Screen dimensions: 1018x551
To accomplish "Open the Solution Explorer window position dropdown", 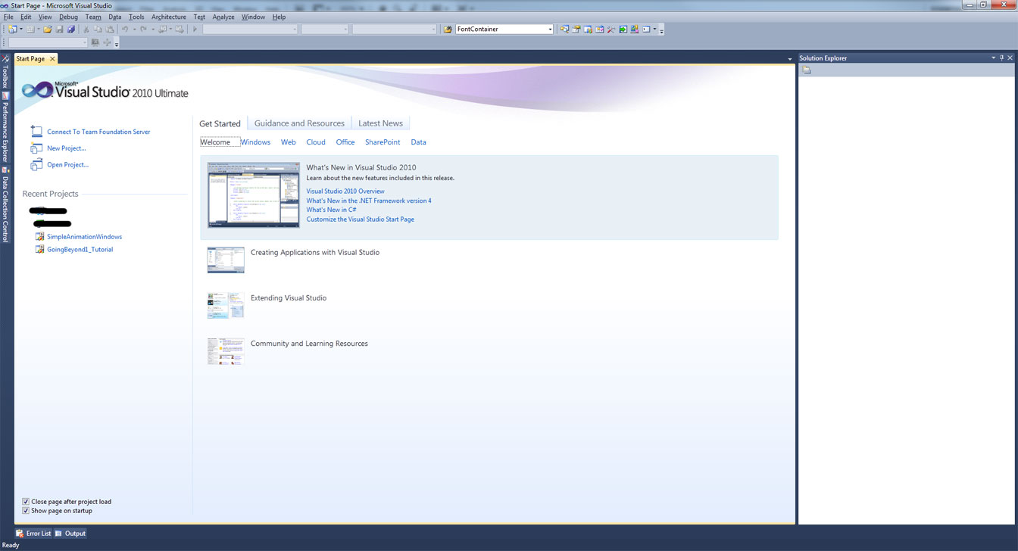I will pyautogui.click(x=994, y=58).
